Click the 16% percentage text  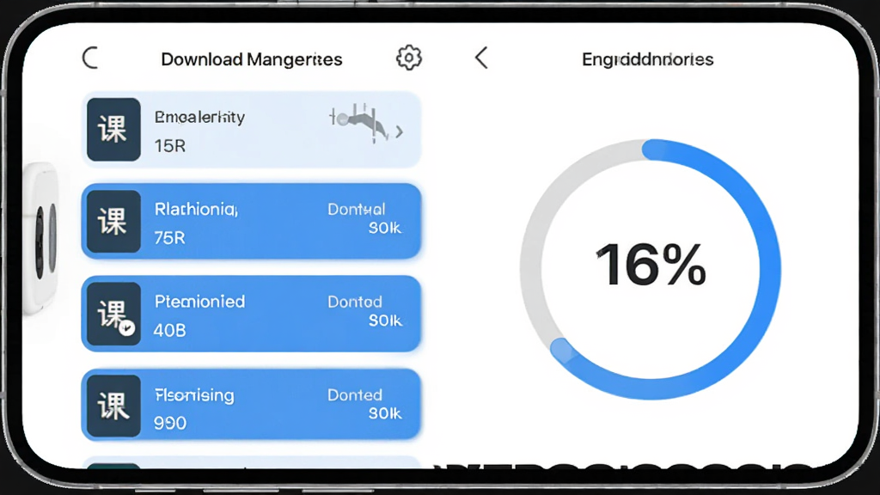click(x=651, y=265)
